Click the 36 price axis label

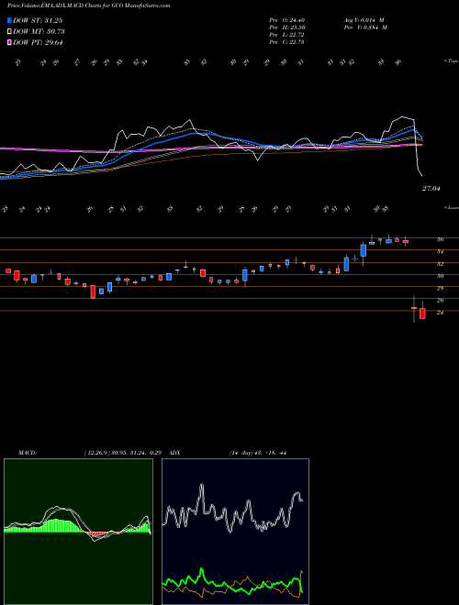(440, 239)
